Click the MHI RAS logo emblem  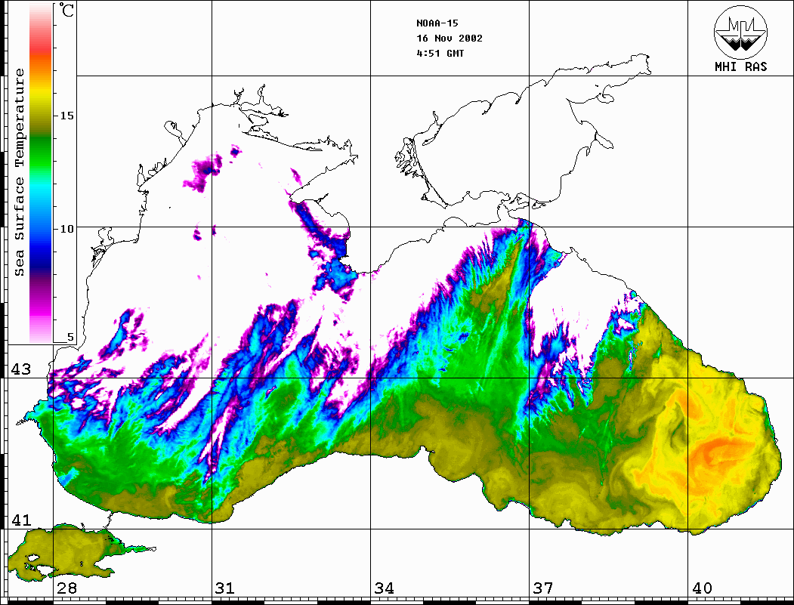point(741,32)
